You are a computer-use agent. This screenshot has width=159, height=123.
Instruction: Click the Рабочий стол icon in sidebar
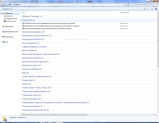(x=5, y=21)
